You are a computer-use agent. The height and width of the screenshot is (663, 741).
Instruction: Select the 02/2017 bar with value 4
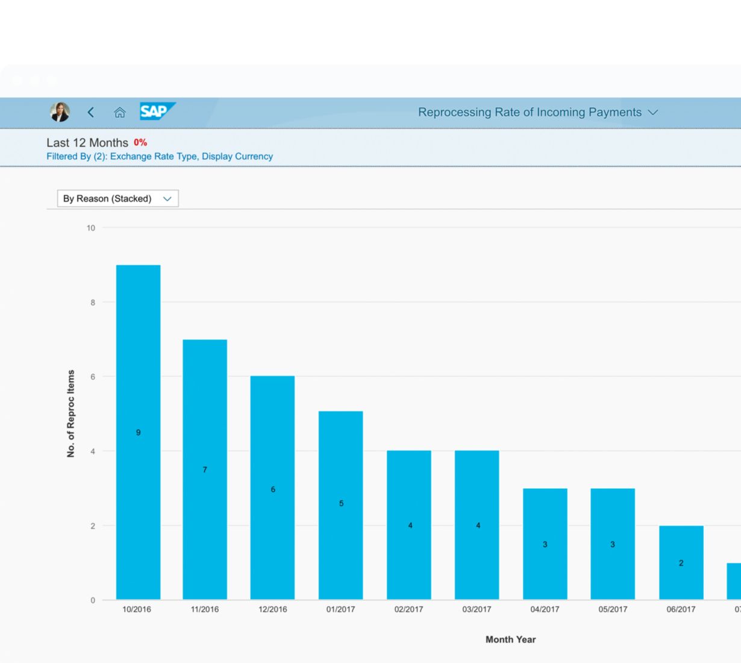tap(408, 524)
